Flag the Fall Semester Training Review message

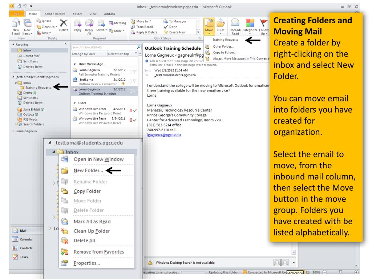(x=134, y=72)
